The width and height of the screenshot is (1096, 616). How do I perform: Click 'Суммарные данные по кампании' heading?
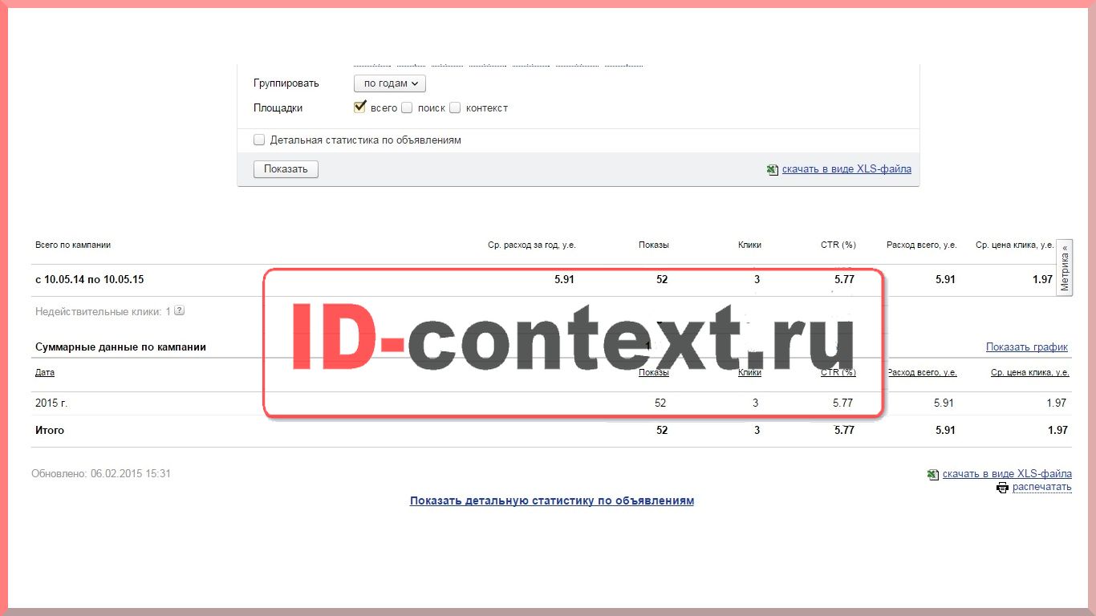[x=120, y=346]
